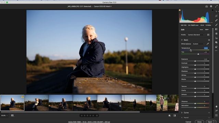Click the Highlights slider handle
The image size is (219, 123).
pos(195,69)
